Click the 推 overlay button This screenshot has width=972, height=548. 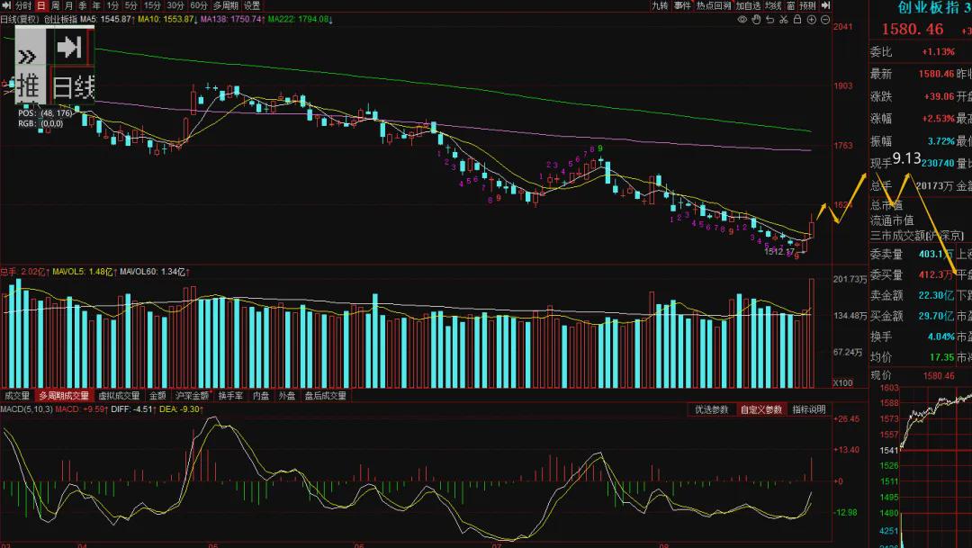tap(29, 86)
